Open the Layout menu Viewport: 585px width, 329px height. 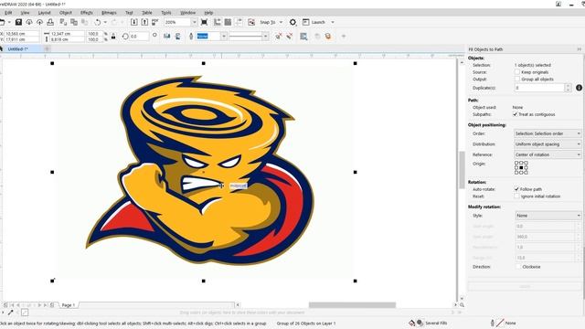(45, 13)
